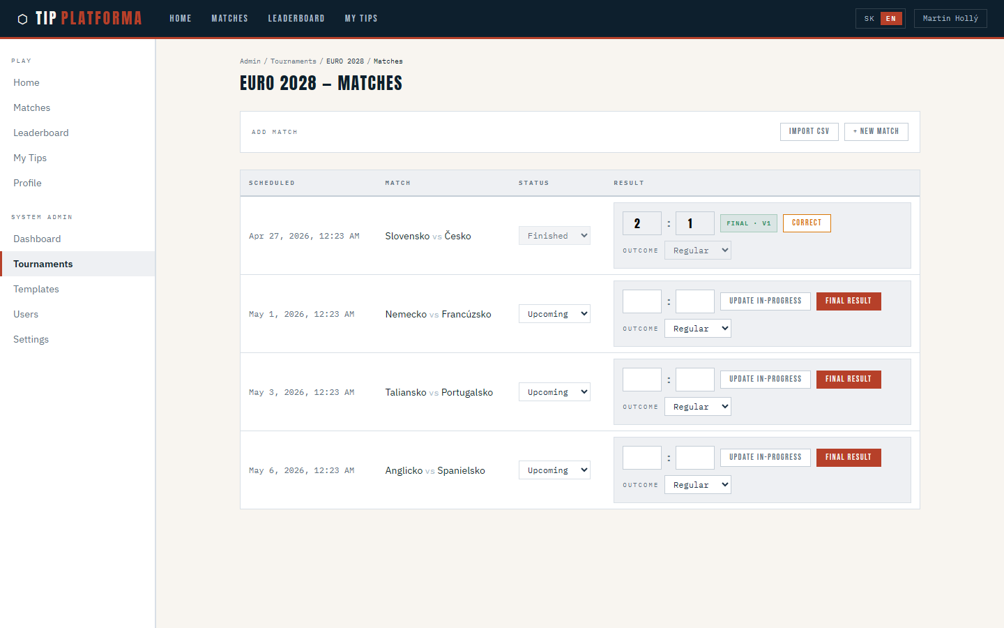
Task: Navigate to EURO 2028 via the breadcrumb
Action: (344, 61)
